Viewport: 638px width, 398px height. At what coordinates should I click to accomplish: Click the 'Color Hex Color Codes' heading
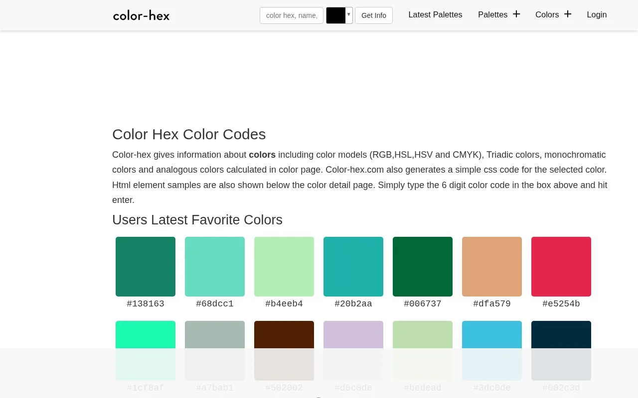pyautogui.click(x=189, y=134)
